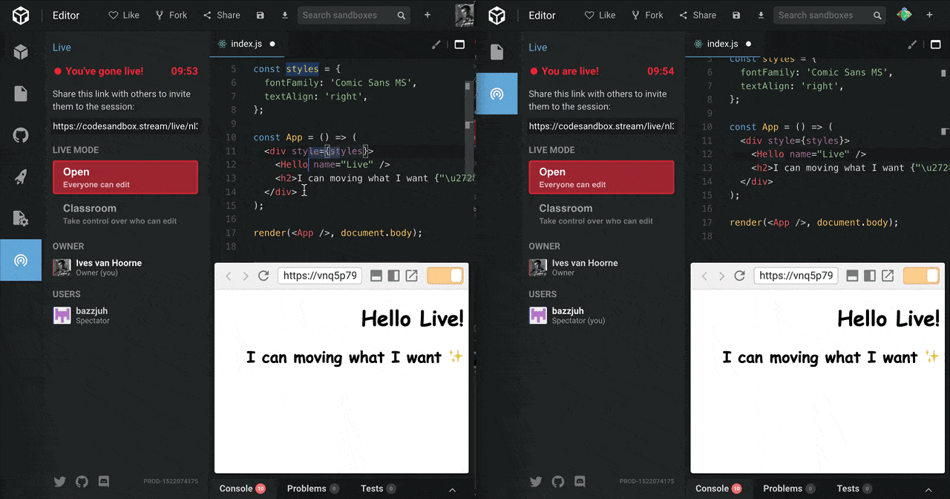Screen dimensions: 950x499
Task: Collapse the Console panel with the up chevron
Action: (x=452, y=489)
